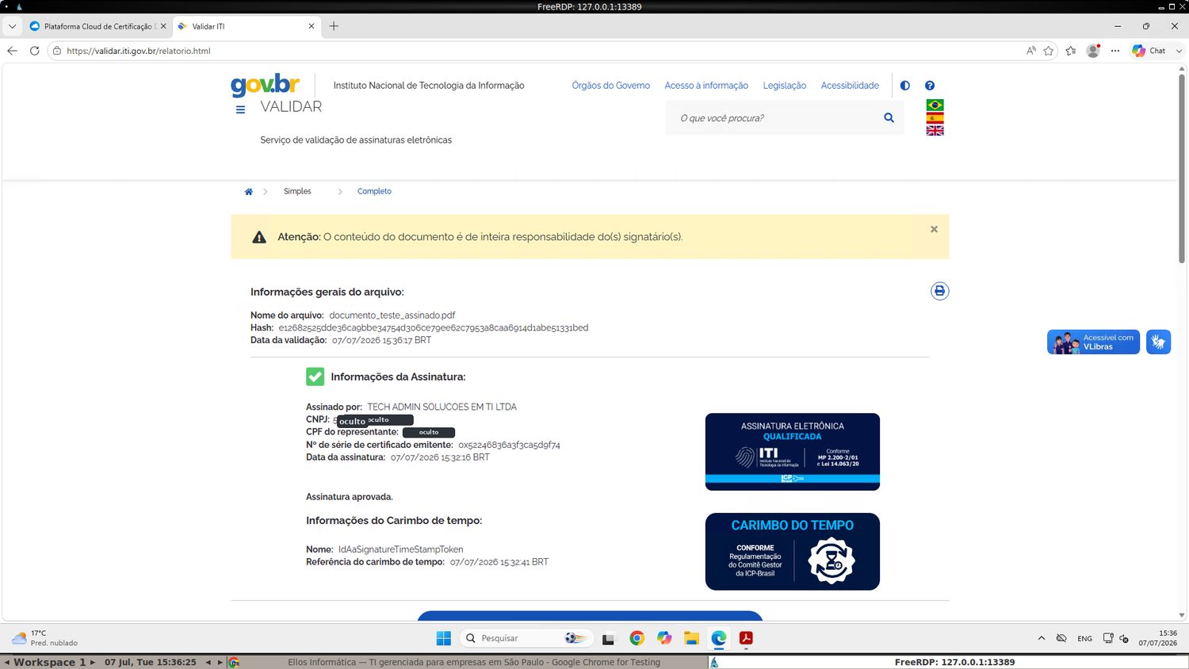1189x669 pixels.
Task: Open the Windows Start menu
Action: coord(443,638)
